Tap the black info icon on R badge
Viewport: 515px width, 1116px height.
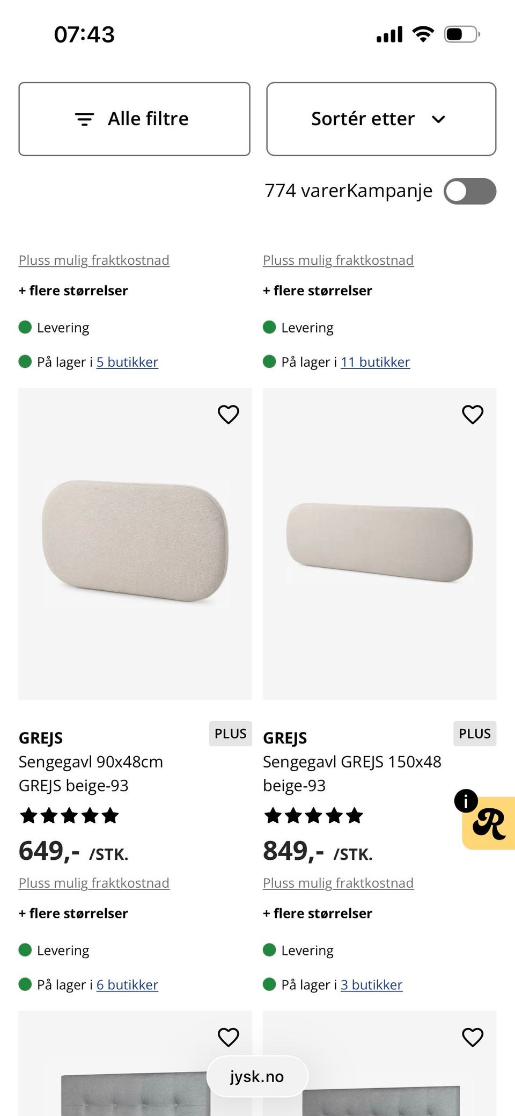466,801
